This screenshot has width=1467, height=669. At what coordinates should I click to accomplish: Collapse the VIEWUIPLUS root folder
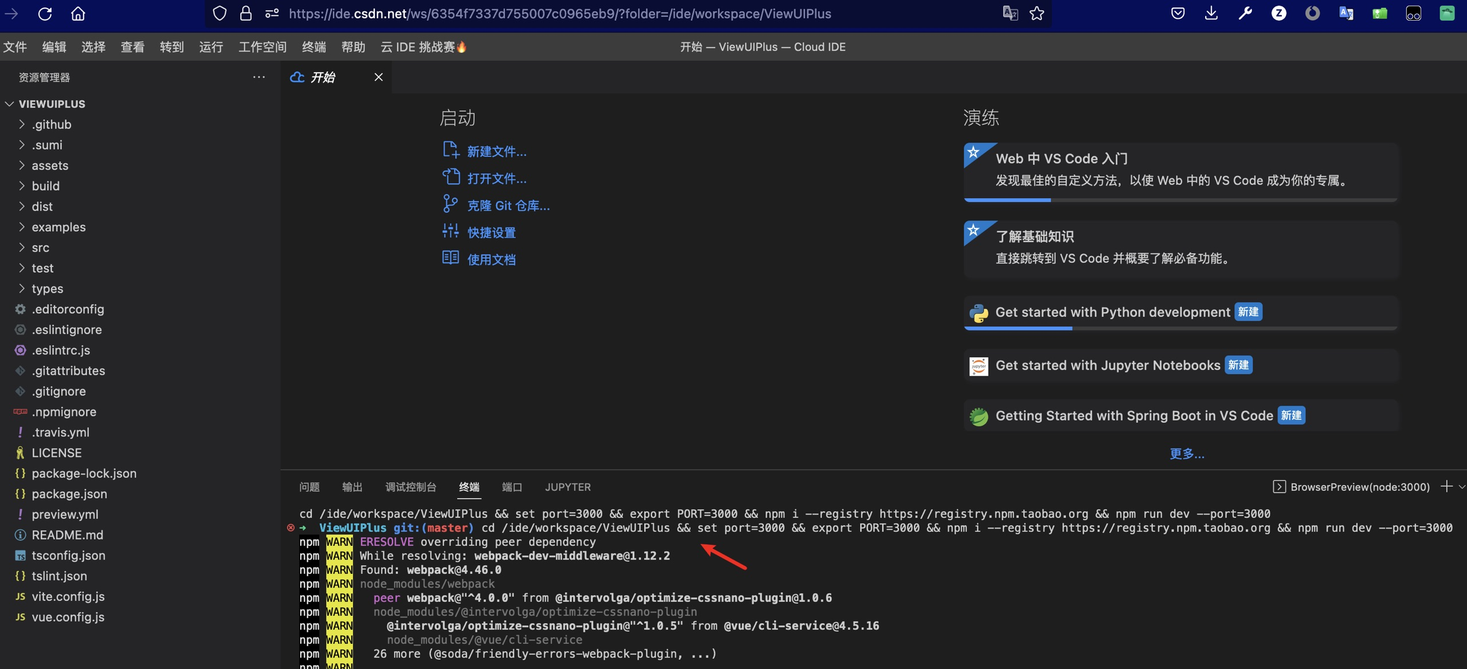(9, 104)
